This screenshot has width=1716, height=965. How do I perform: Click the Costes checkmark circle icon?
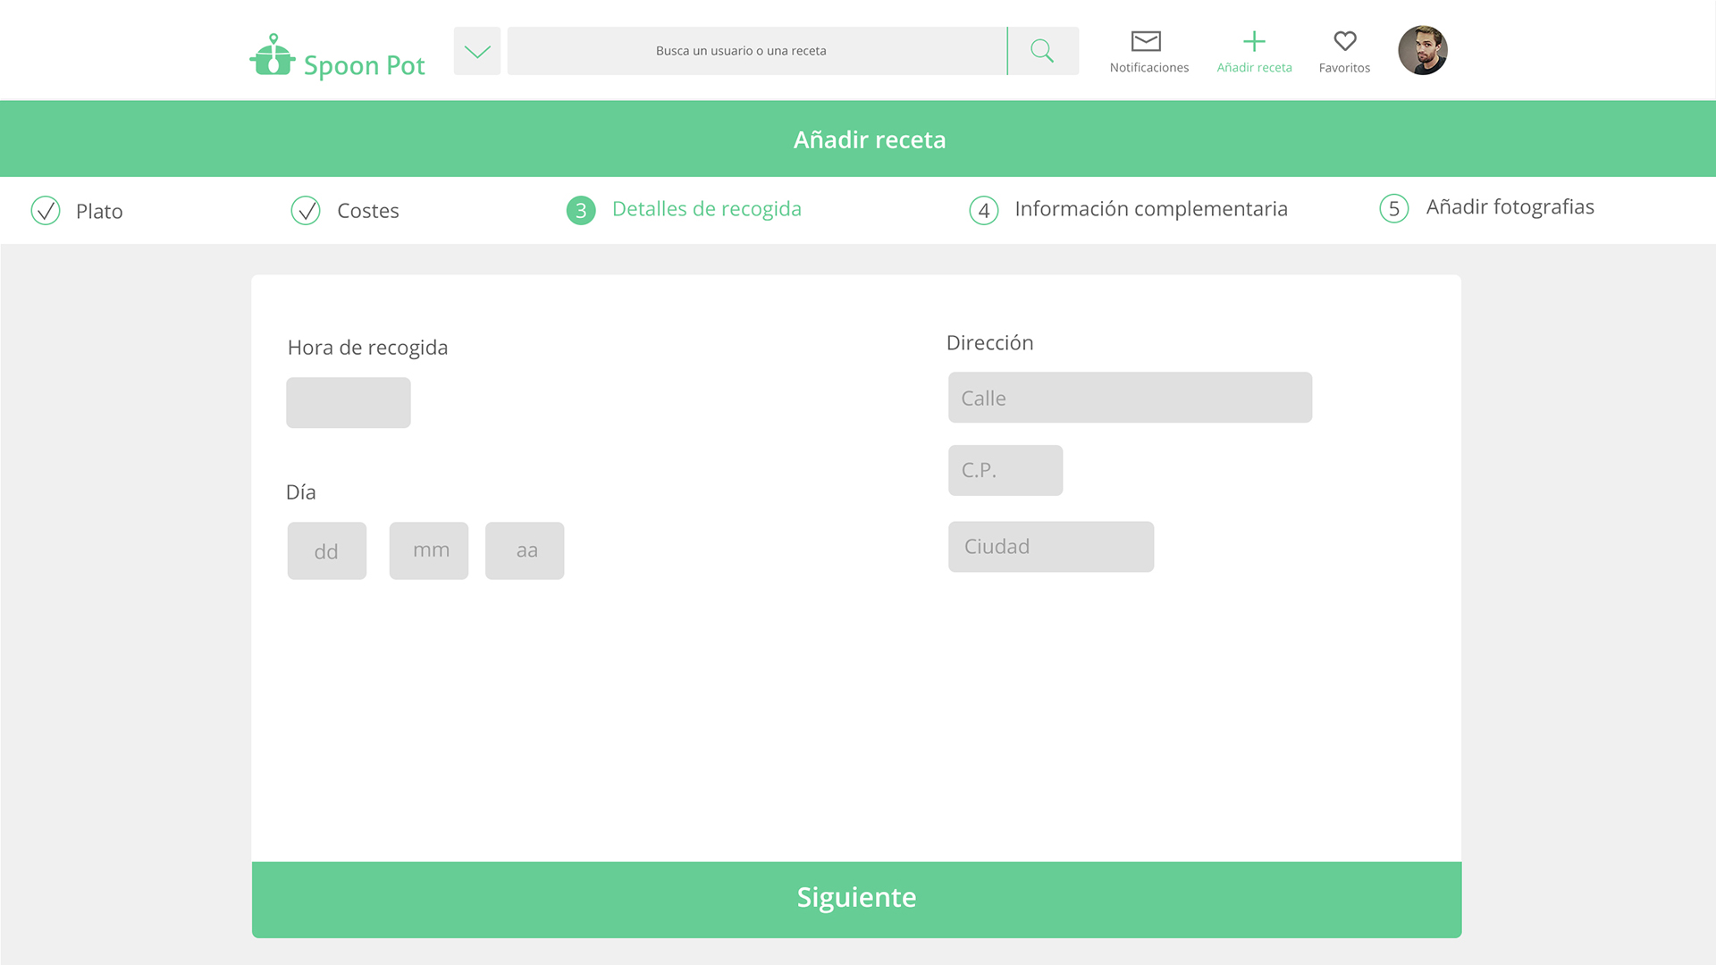pyautogui.click(x=306, y=211)
